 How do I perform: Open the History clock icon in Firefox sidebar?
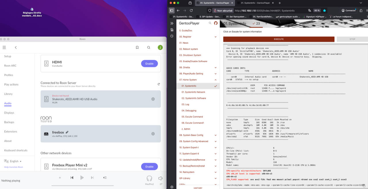pos(172,36)
